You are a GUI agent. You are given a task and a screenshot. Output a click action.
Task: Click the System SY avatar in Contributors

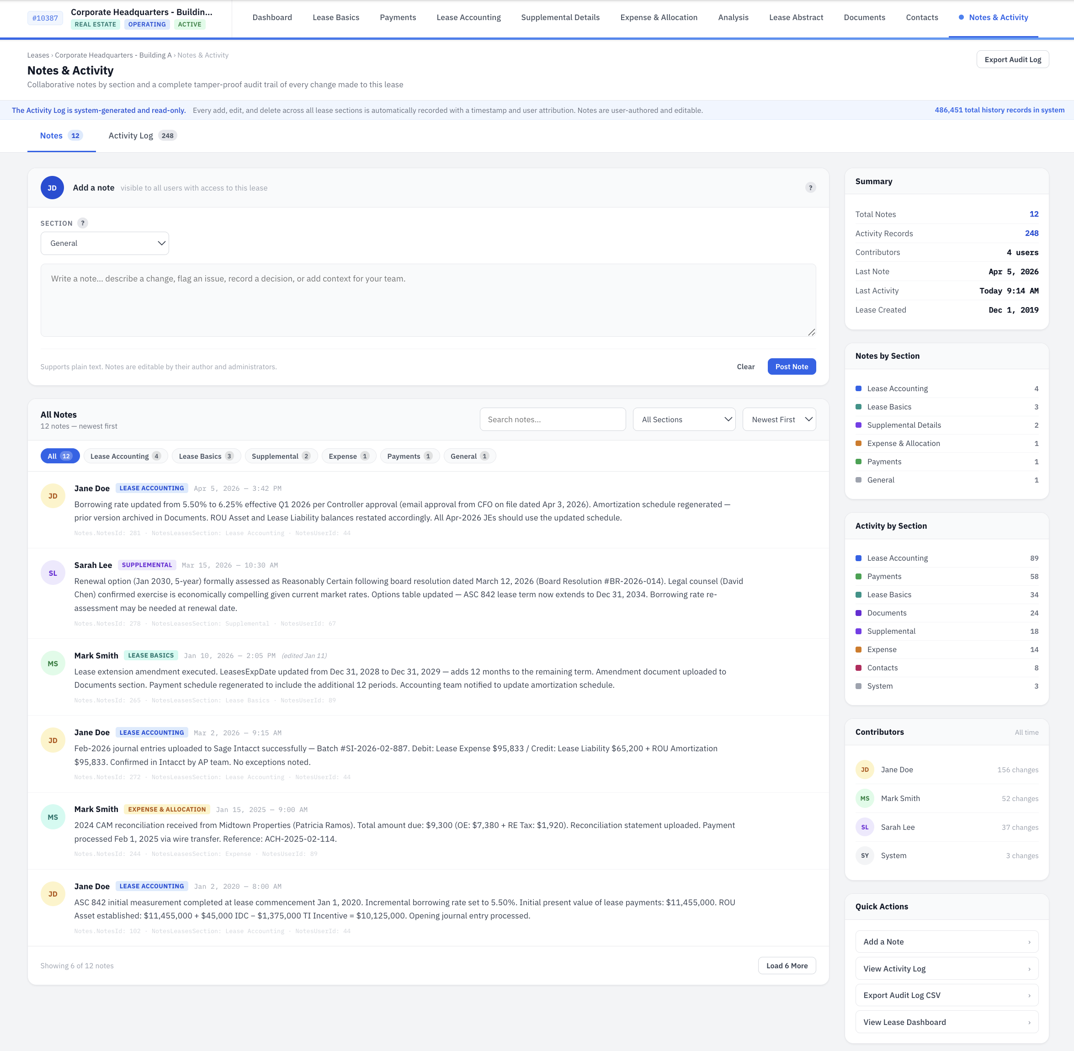[x=865, y=855]
